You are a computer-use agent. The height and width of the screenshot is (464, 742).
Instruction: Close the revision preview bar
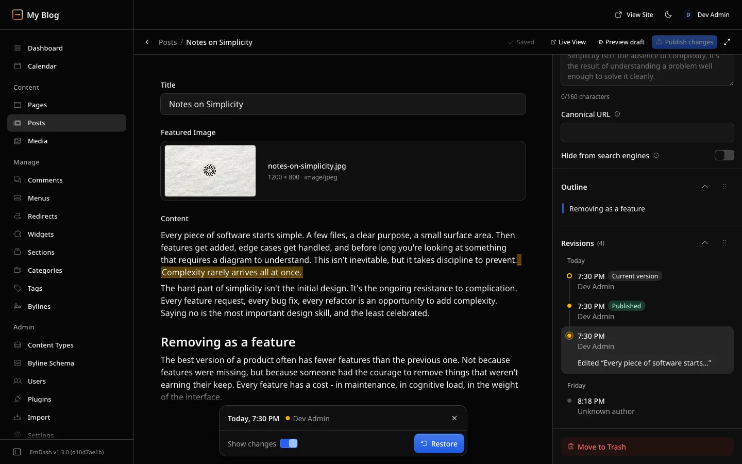[454, 418]
